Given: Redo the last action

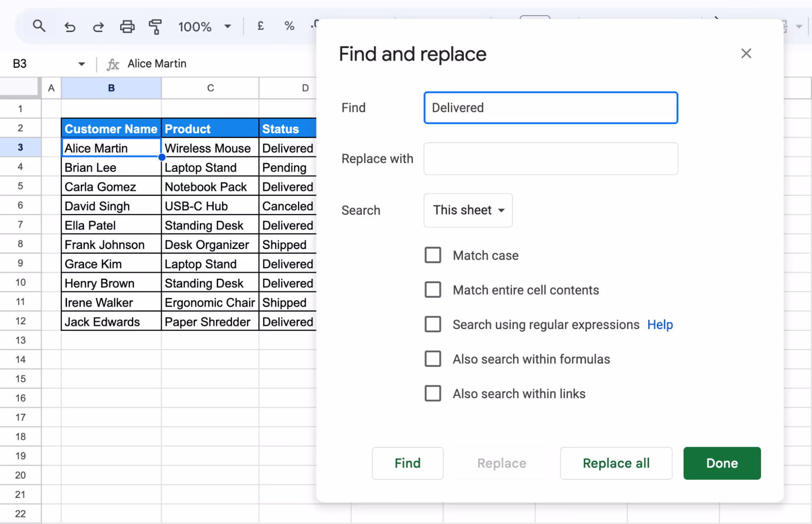Looking at the screenshot, I should point(98,27).
